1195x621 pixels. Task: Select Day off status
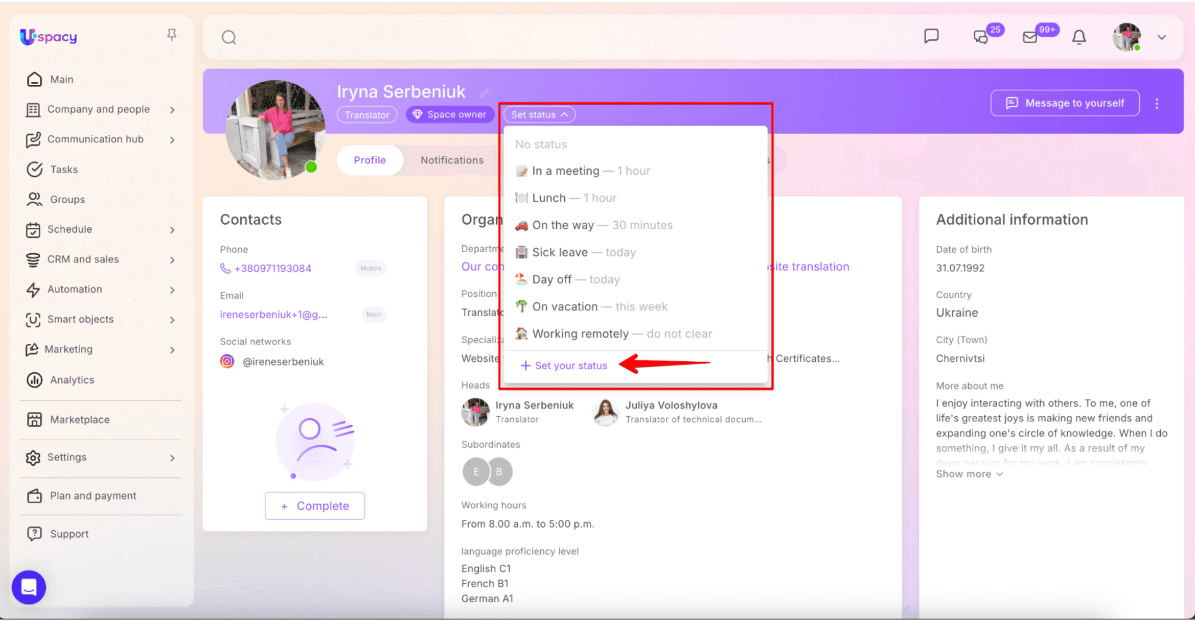635,279
